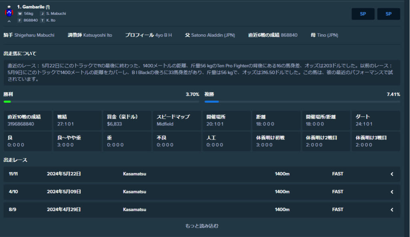Click the Gambarile jockey silks icon
Image resolution: width=410 pixels, height=237 pixels.
[x=9, y=11]
